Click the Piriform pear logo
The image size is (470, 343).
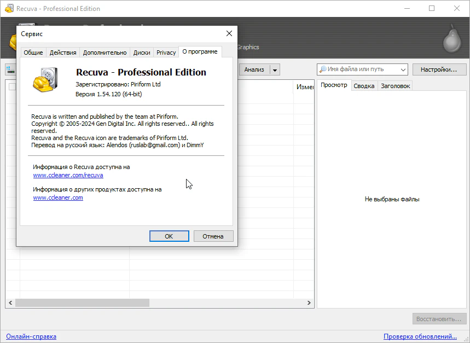453,38
